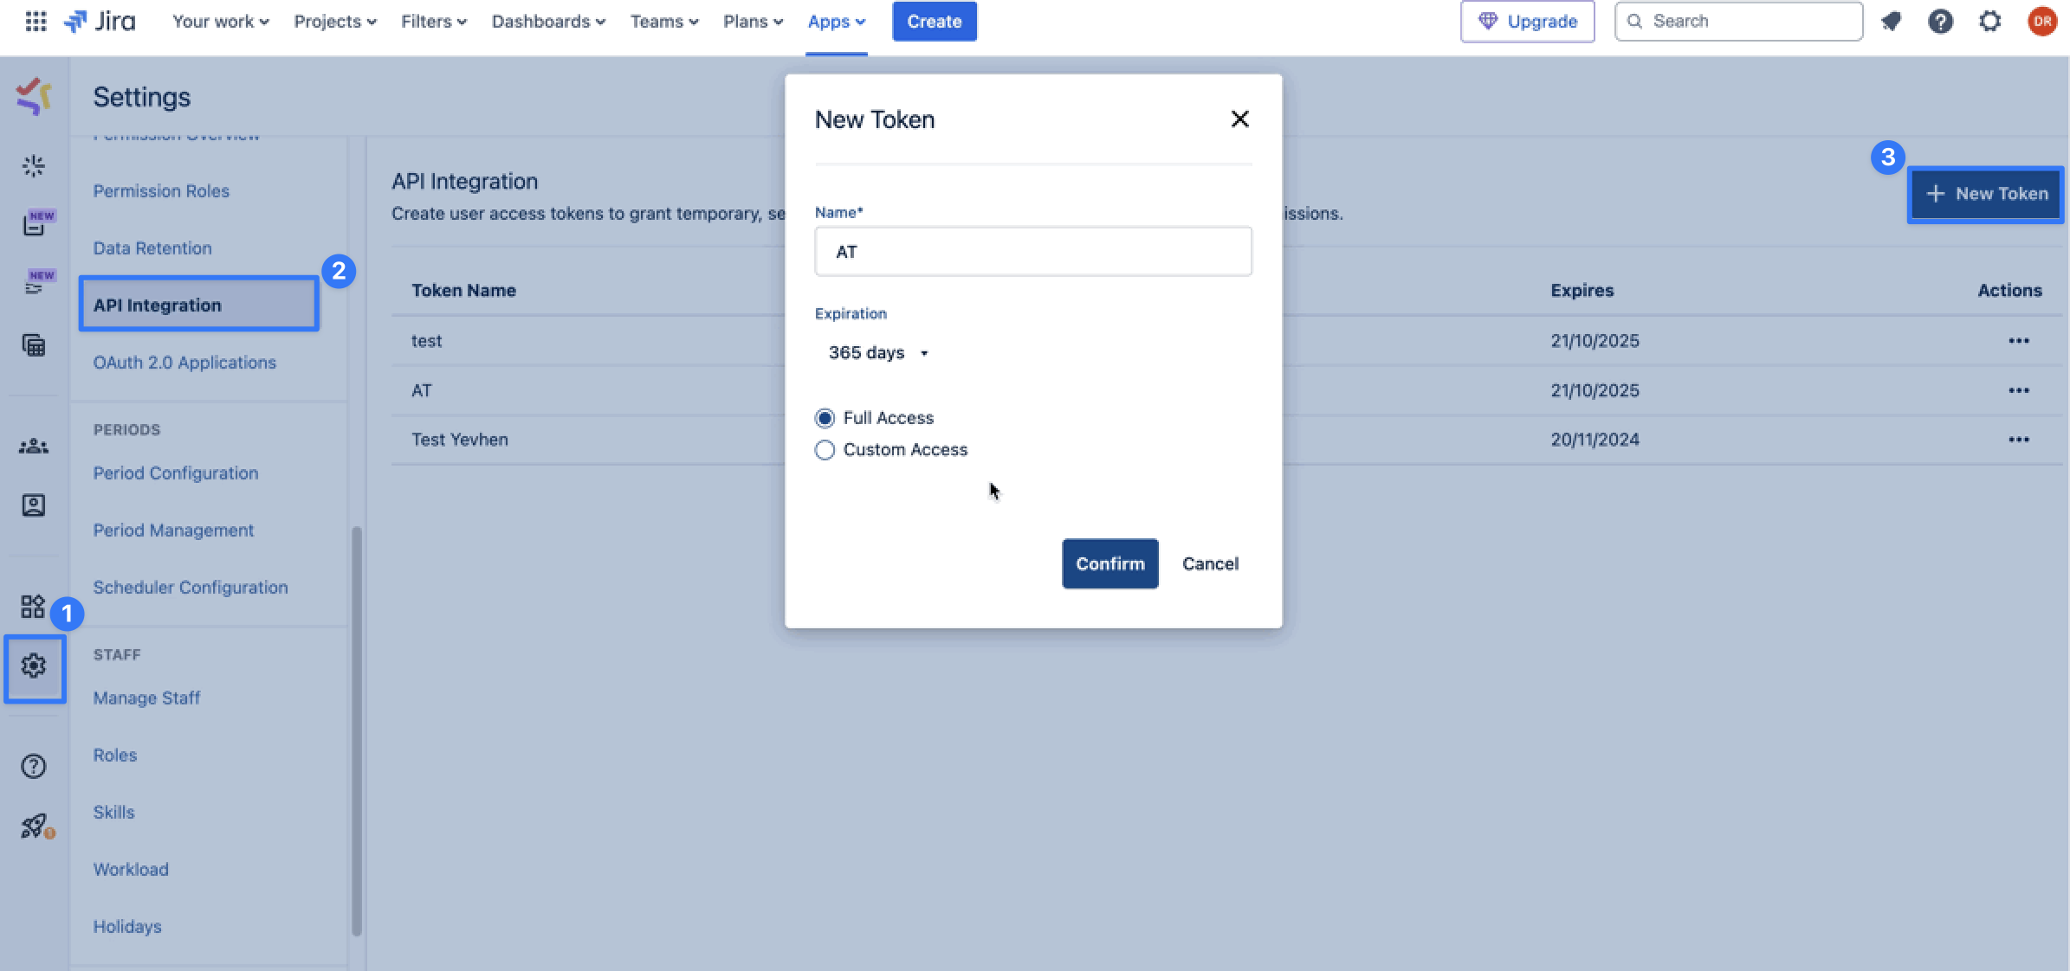The width and height of the screenshot is (2070, 971).
Task: Select OAuth 2.0 Applications in settings menu
Action: click(184, 363)
